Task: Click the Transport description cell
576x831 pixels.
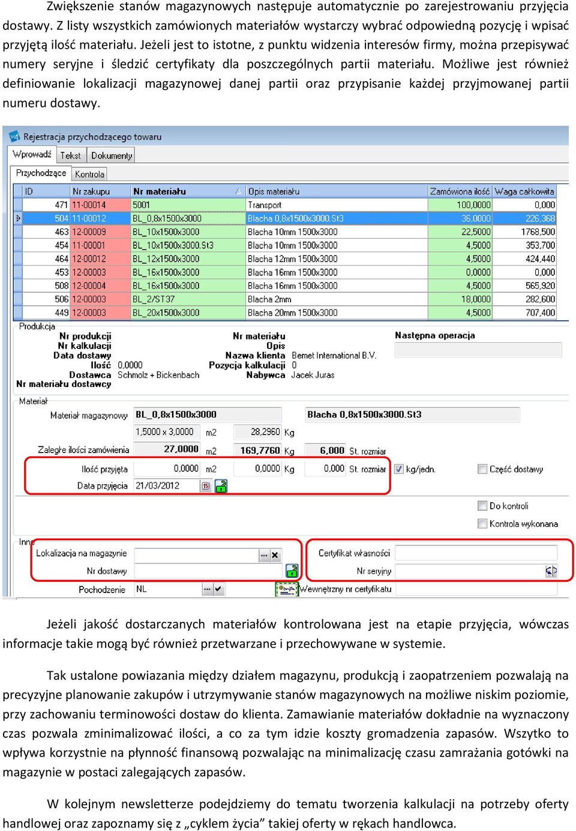Action: click(x=337, y=205)
